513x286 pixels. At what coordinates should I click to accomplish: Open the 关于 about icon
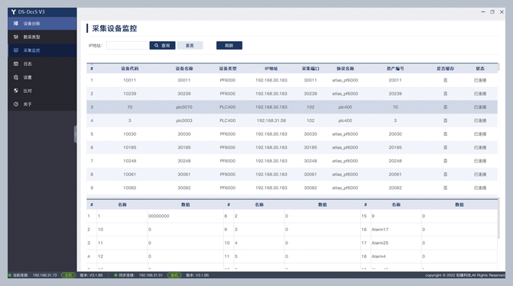[16, 104]
